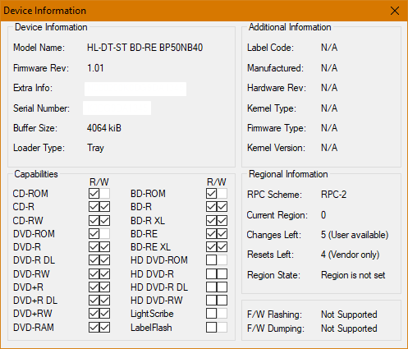Image resolution: width=408 pixels, height=349 pixels.
Task: Toggle DVD-RAM read checkbox
Action: point(94,328)
